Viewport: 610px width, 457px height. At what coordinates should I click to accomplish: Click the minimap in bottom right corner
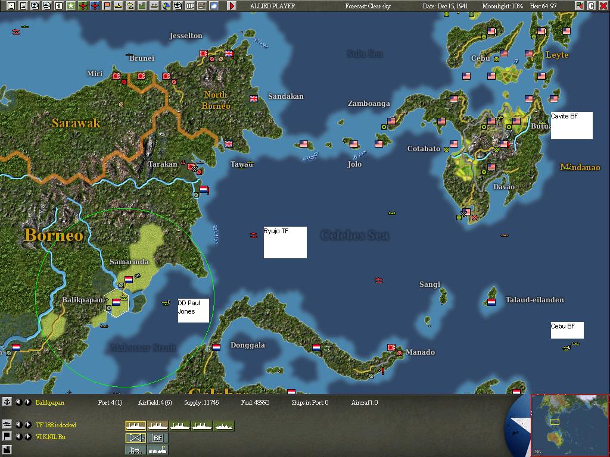tap(570, 425)
